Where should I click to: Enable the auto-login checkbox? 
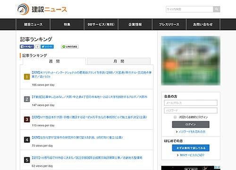[175, 117]
